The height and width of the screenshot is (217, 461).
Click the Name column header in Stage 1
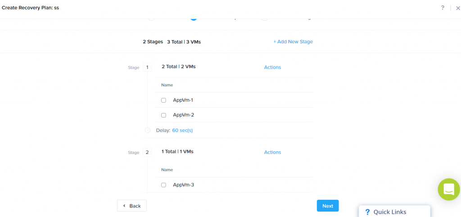coord(167,85)
